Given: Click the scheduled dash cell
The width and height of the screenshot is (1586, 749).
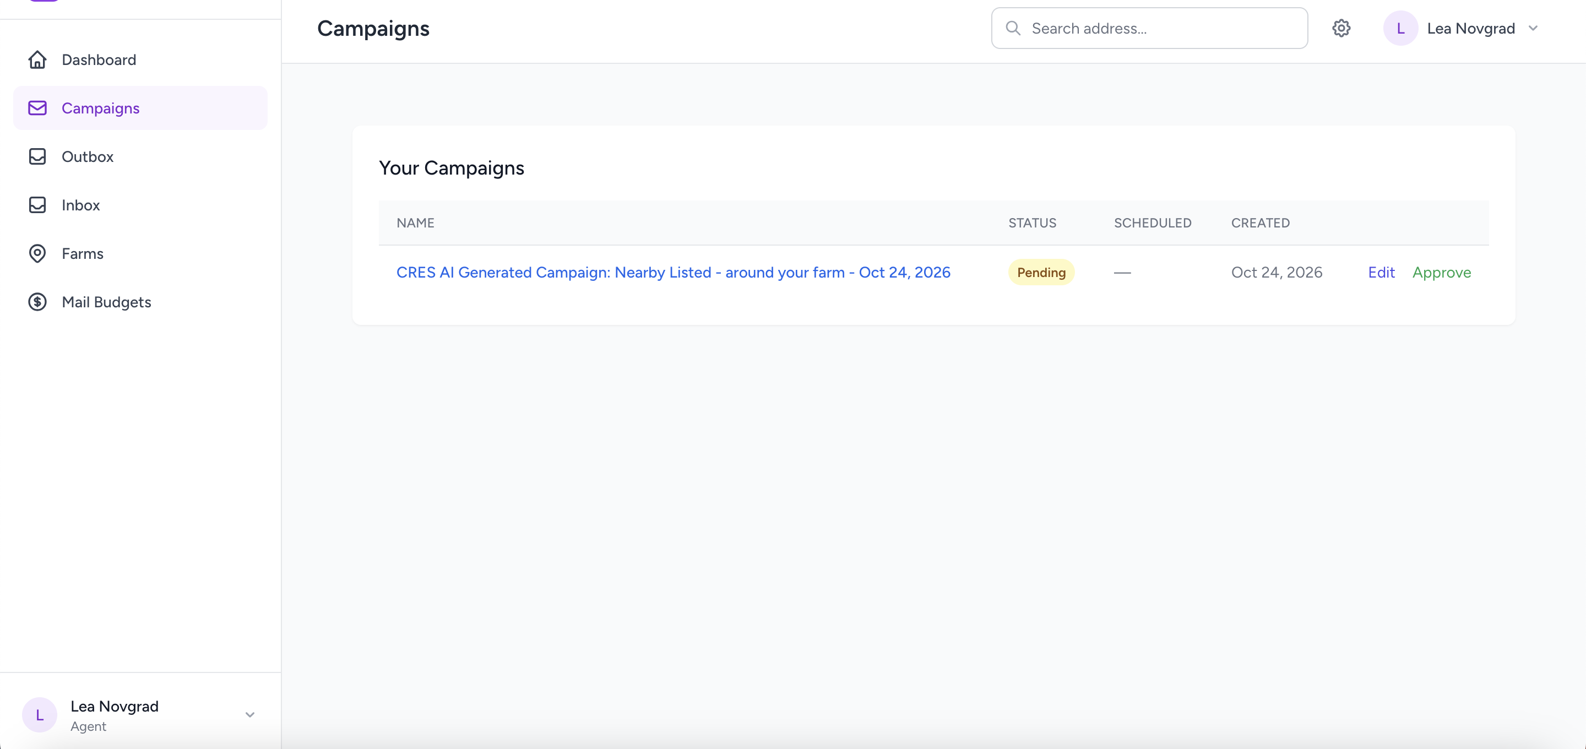Looking at the screenshot, I should 1122,272.
